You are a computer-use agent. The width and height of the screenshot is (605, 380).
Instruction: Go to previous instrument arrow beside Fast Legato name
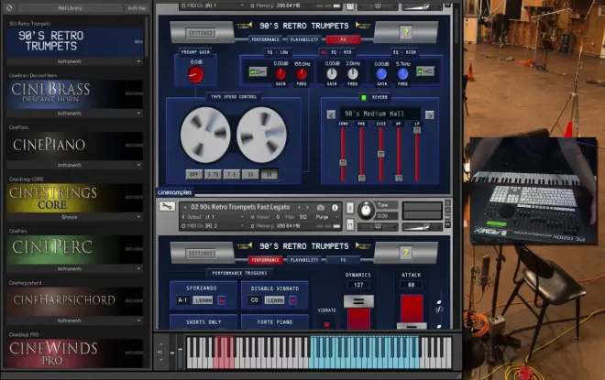(x=299, y=207)
